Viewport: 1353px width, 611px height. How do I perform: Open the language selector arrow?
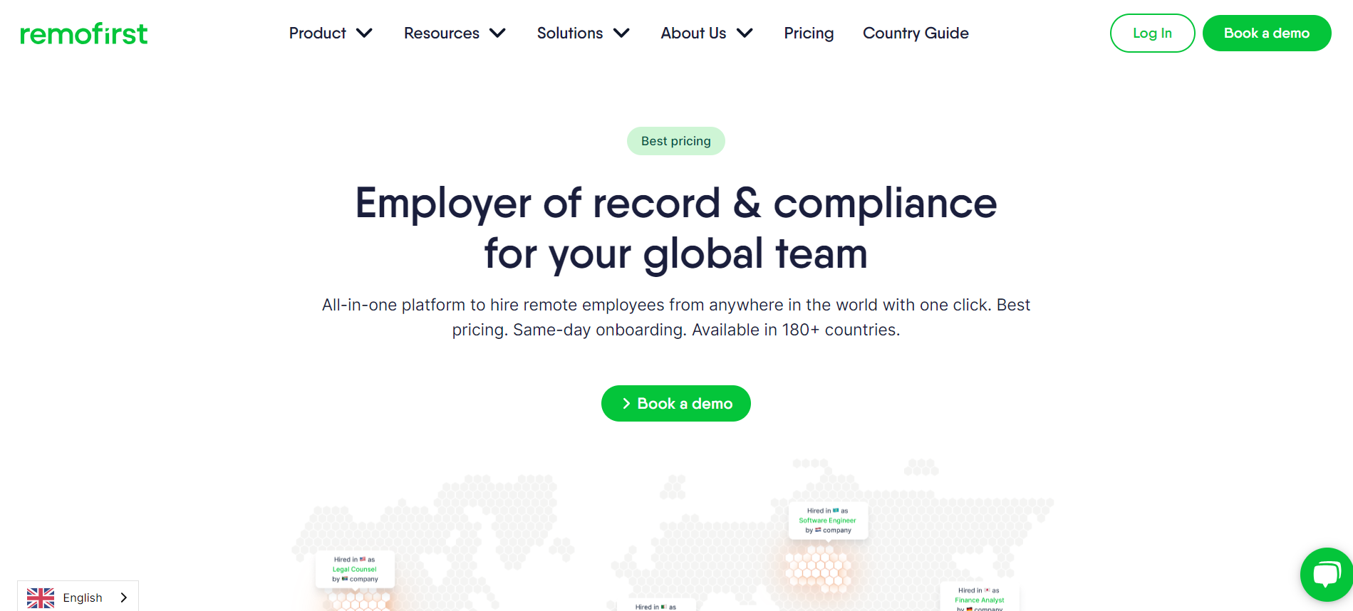124,597
